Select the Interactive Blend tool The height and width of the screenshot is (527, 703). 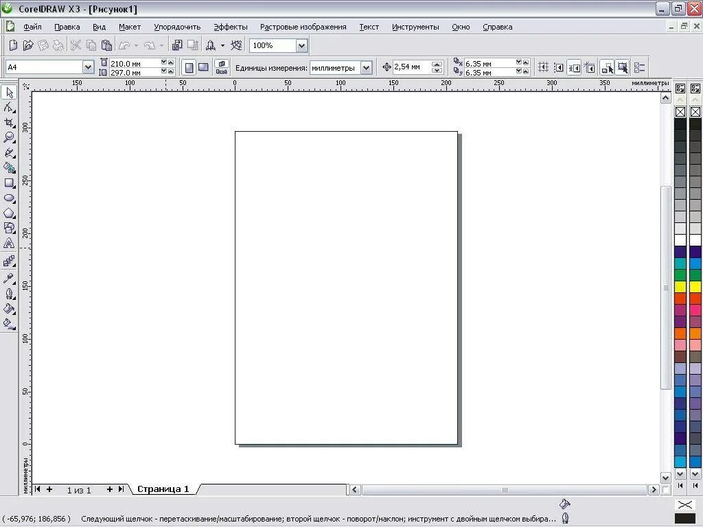(x=9, y=261)
